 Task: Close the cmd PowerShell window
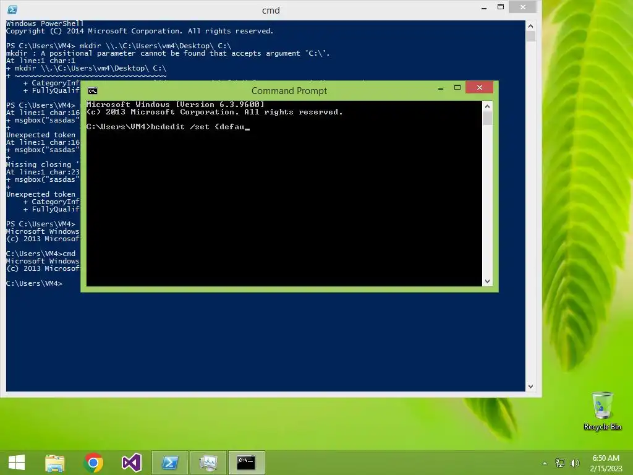523,7
